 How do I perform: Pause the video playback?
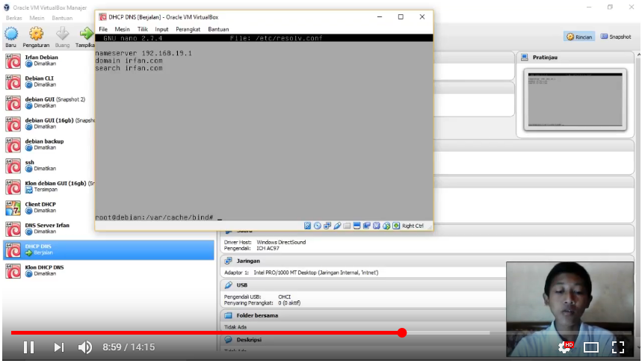click(x=28, y=347)
